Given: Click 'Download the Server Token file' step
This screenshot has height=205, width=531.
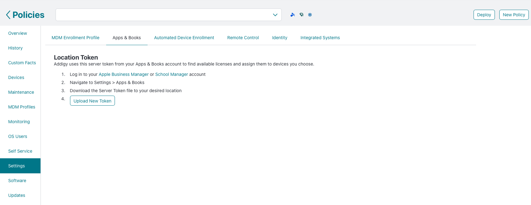Looking at the screenshot, I should pos(126,91).
